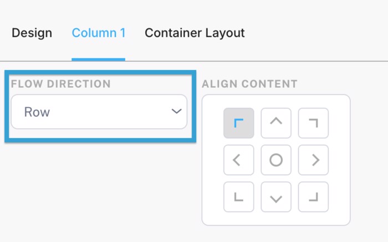The image size is (388, 242).
Task: Set bottom-right corner alignment
Action: coord(313,197)
